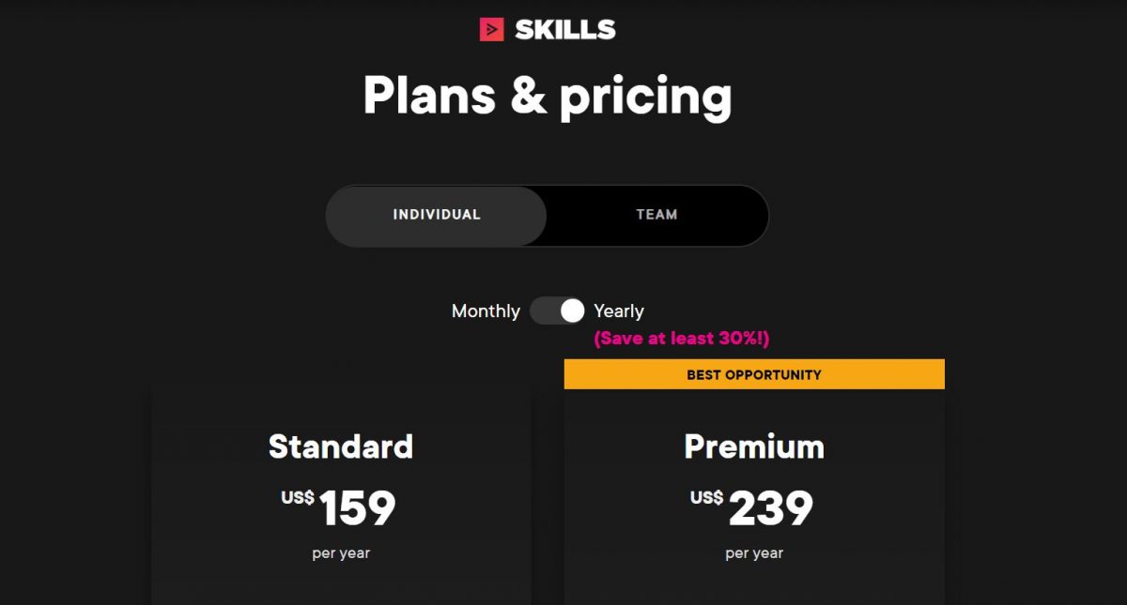Toggle the billing switch to Monthly
Image resolution: width=1127 pixels, height=605 pixels.
point(557,310)
